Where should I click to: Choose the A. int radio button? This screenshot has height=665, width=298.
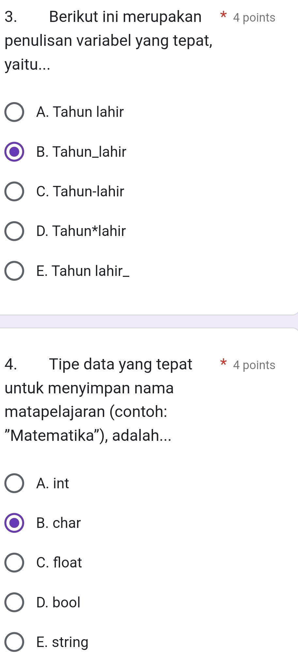point(14,483)
